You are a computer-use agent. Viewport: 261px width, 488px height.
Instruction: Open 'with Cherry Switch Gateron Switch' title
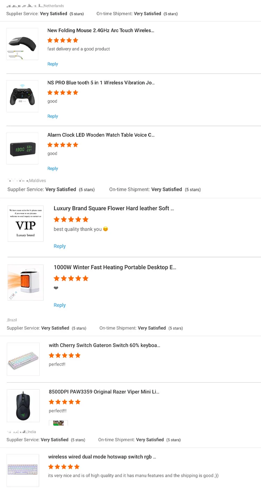pyautogui.click(x=104, y=345)
